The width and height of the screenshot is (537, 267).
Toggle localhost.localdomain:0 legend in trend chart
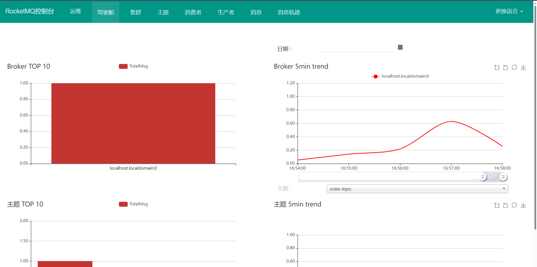[400, 76]
